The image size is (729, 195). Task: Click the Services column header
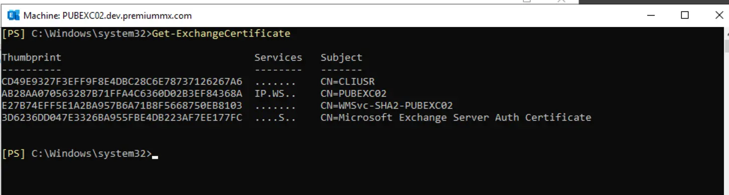[x=278, y=57]
